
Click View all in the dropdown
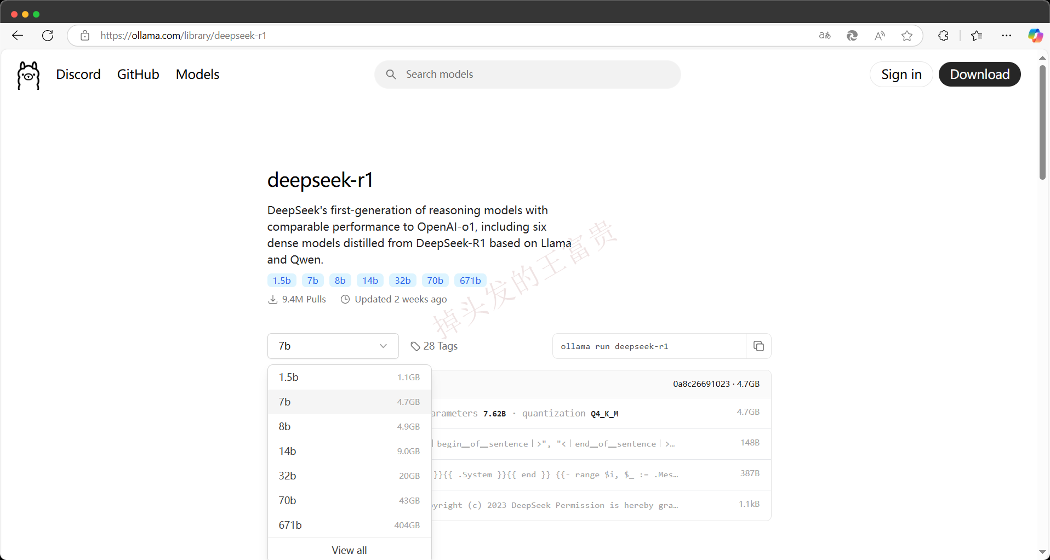pyautogui.click(x=350, y=550)
